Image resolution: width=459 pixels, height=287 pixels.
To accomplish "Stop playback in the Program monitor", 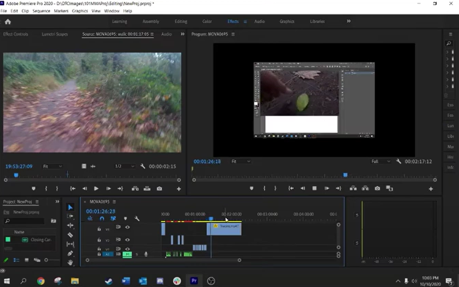I will click(x=314, y=188).
